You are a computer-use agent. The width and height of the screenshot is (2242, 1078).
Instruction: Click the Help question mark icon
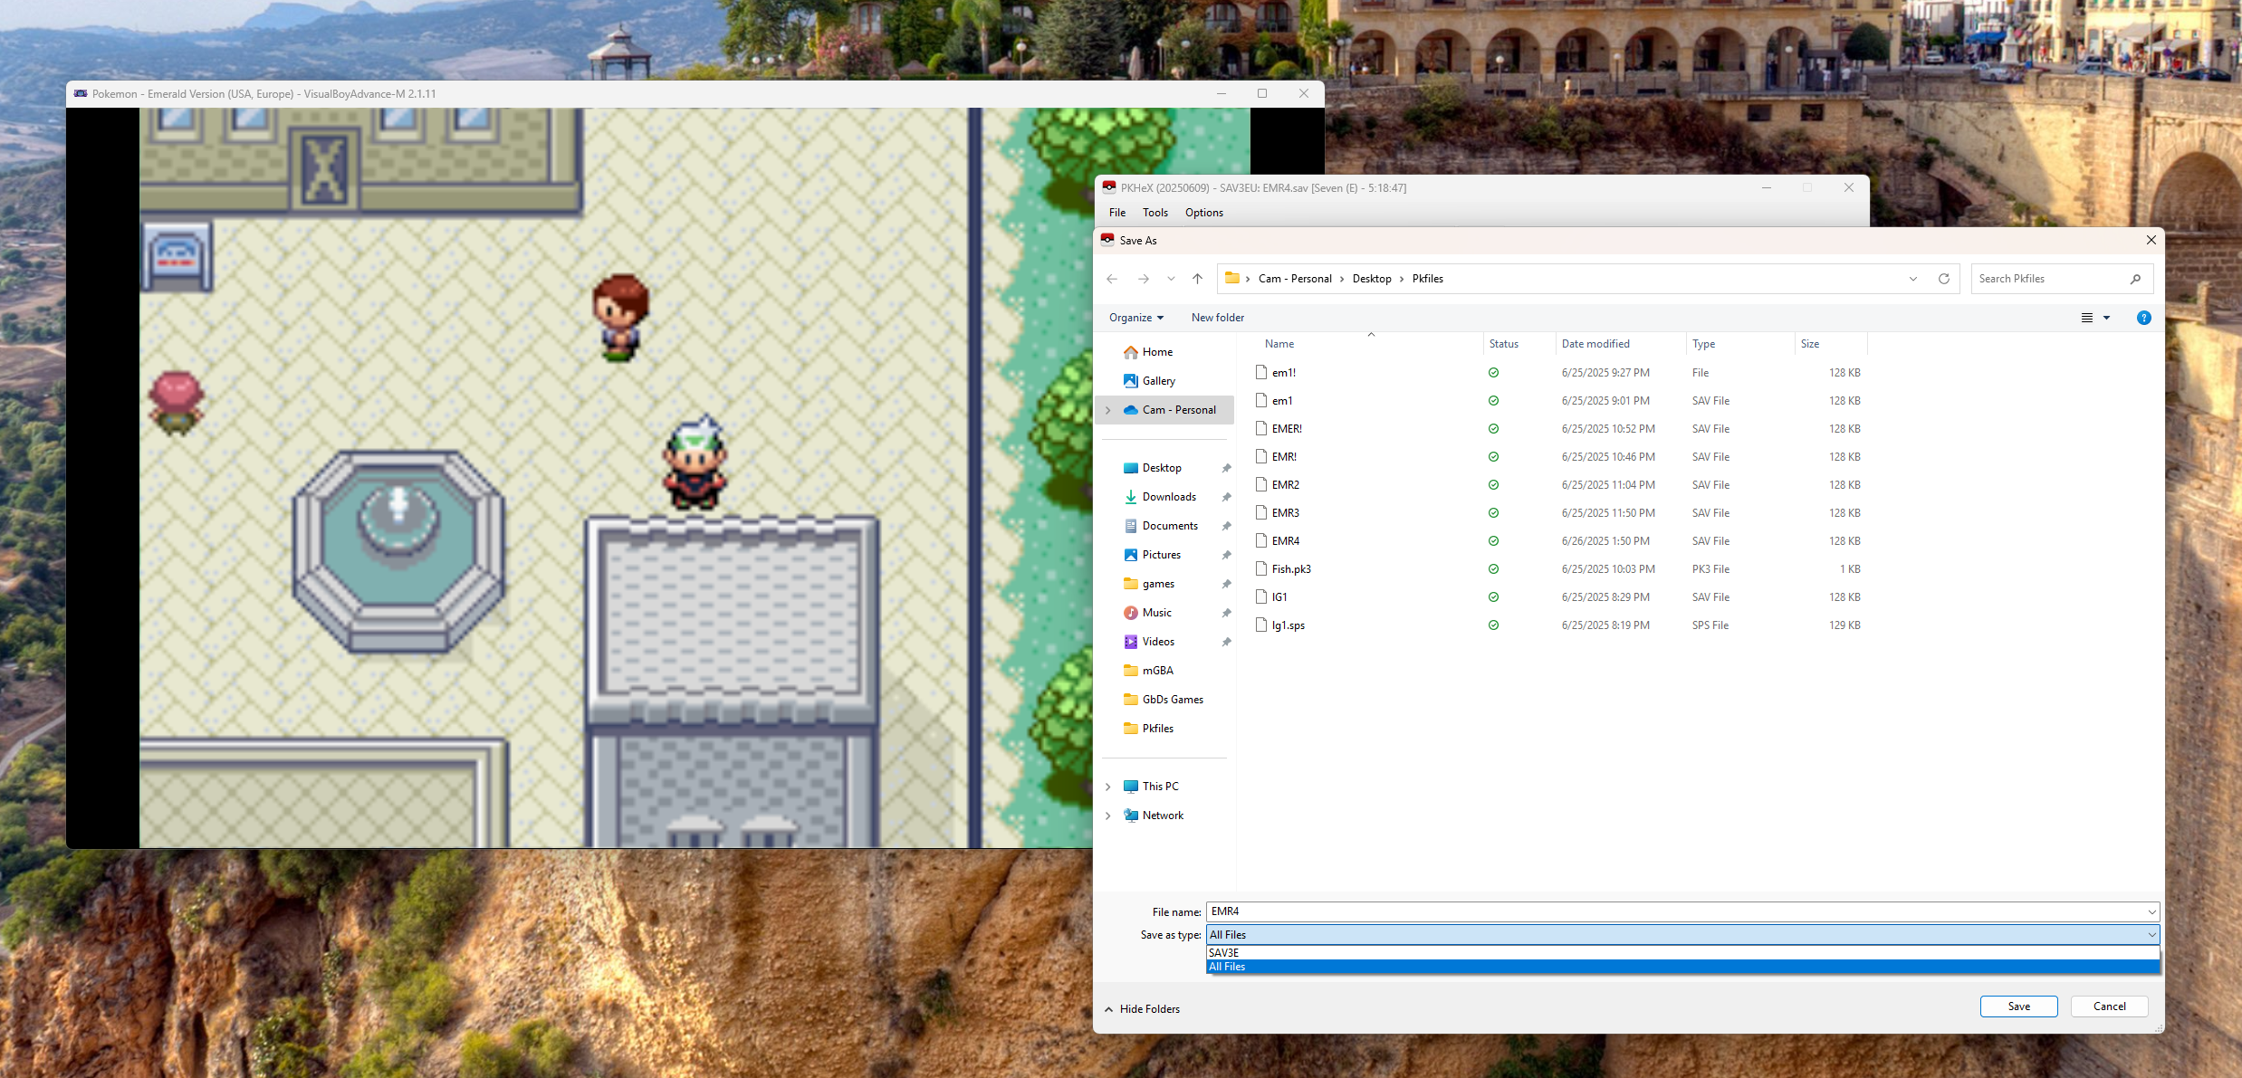tap(2143, 318)
